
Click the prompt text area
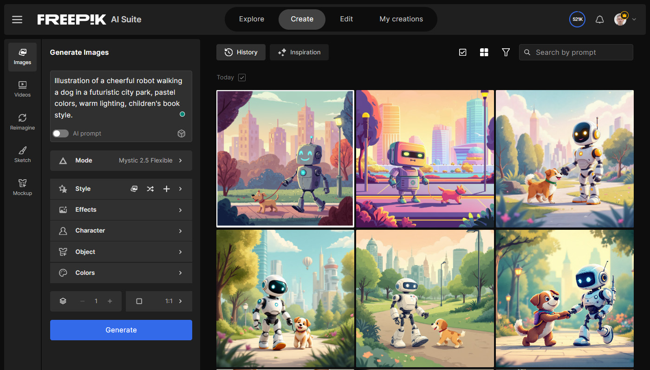click(119, 98)
